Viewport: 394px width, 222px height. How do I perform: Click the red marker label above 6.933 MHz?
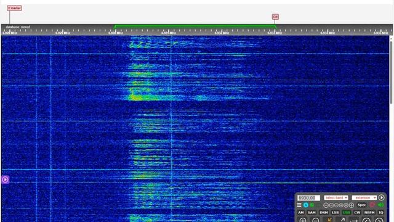(275, 17)
